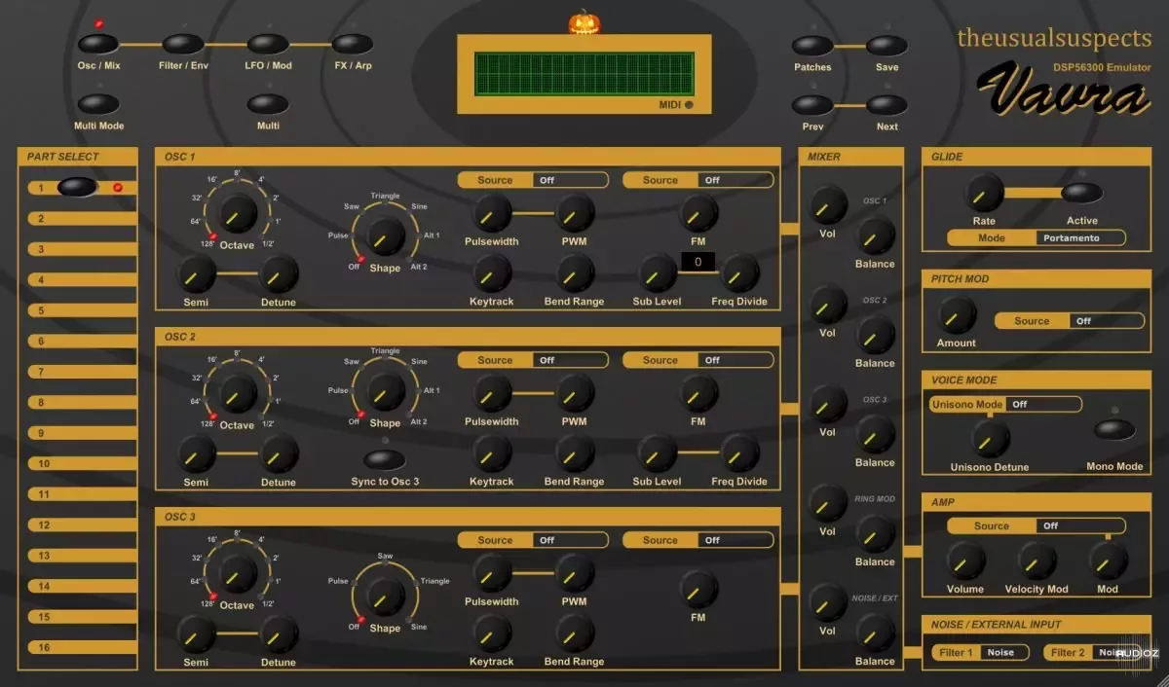Click the Amp Velocity Mod knob

coord(1037,561)
